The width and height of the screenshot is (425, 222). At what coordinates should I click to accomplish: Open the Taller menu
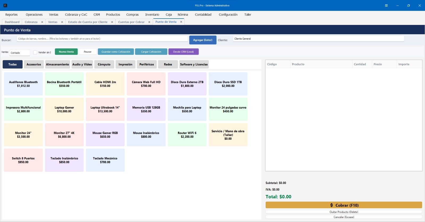pos(248,15)
